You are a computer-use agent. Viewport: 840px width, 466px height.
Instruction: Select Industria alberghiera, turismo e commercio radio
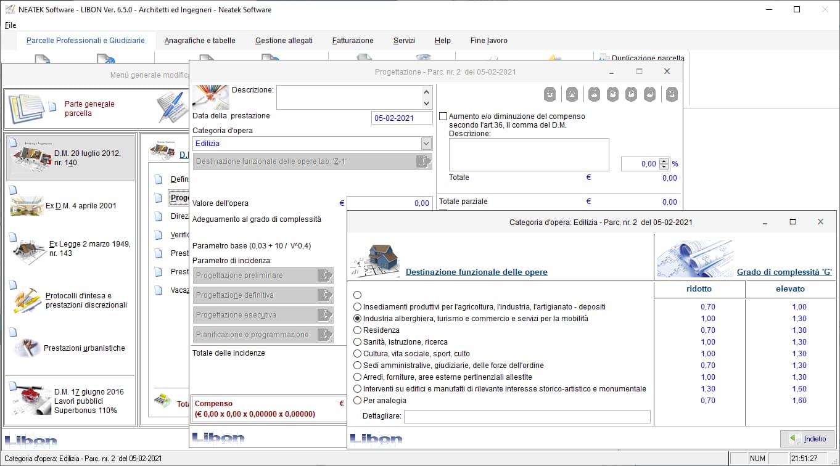(357, 319)
